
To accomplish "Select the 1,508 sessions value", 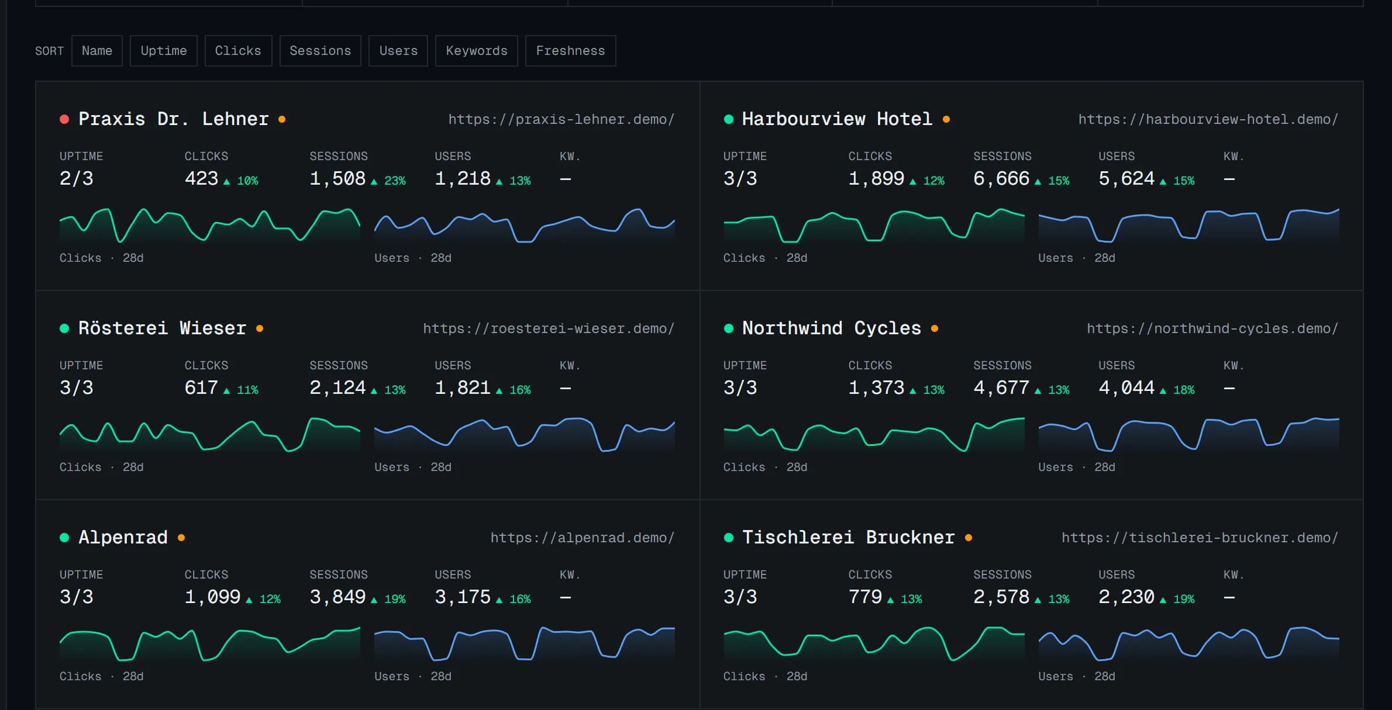I will [x=337, y=178].
